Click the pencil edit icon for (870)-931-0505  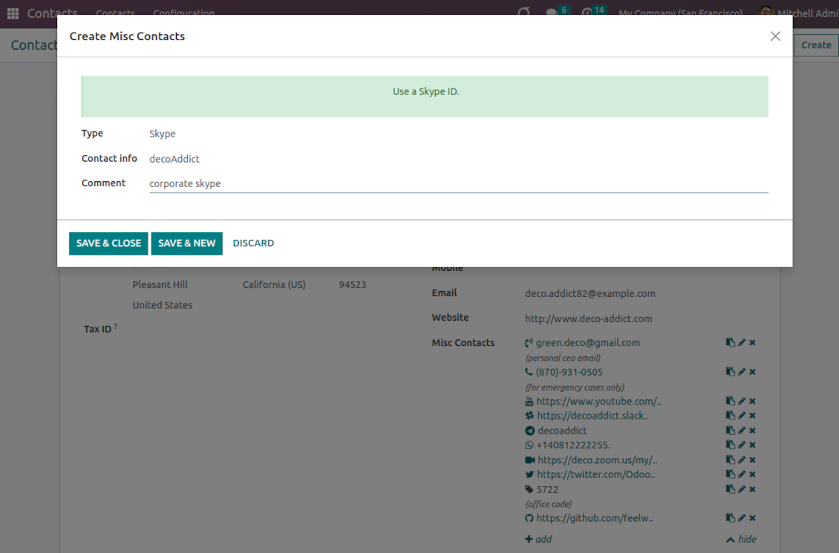(741, 372)
